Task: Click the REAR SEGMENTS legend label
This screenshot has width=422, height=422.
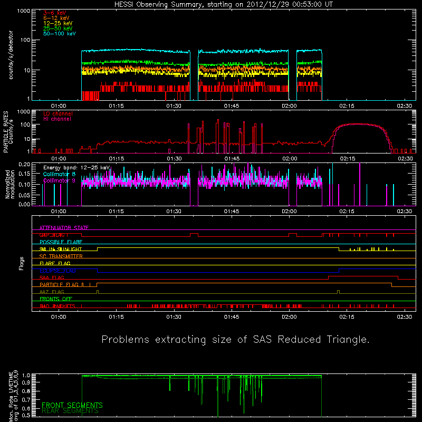Action: coord(70,411)
